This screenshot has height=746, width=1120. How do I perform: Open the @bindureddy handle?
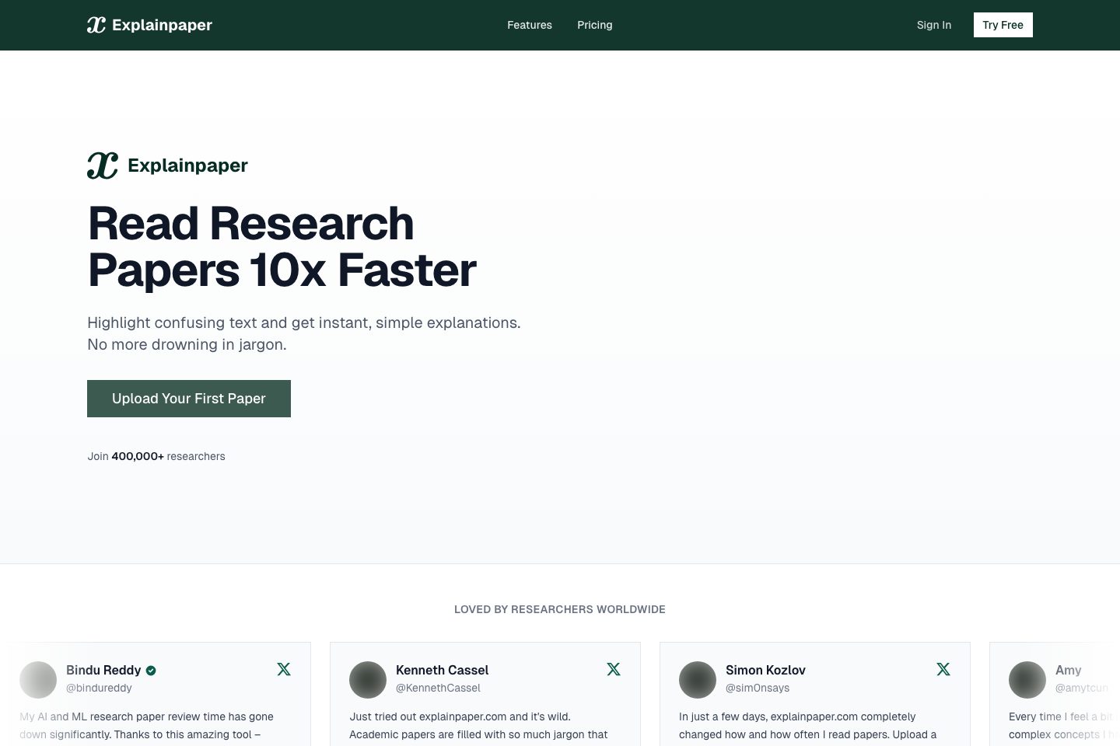click(99, 688)
